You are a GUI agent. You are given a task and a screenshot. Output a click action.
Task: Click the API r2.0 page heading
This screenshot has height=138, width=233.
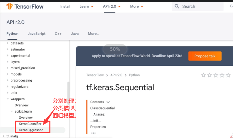click(x=15, y=22)
